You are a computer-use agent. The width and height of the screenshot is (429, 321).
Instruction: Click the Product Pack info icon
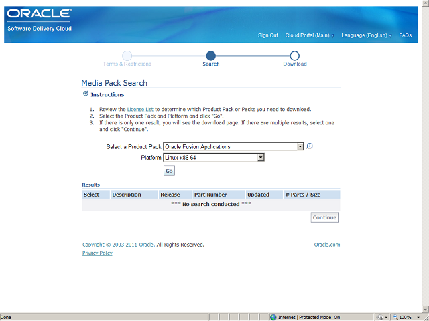[x=310, y=146]
